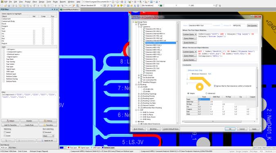Open the first Custom Query dropdown
The width and height of the screenshot is (276, 153).
click(x=189, y=34)
